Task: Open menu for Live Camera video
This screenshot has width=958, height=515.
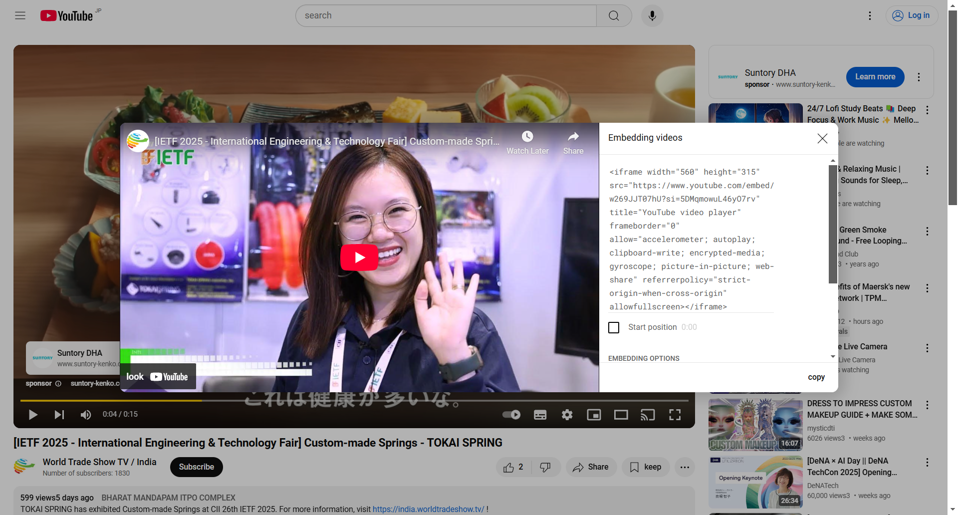Action: click(x=927, y=348)
